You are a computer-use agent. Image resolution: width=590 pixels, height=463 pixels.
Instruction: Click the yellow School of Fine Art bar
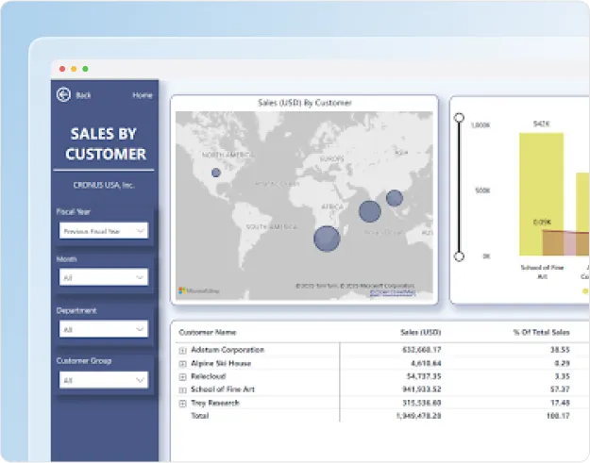pos(541,194)
